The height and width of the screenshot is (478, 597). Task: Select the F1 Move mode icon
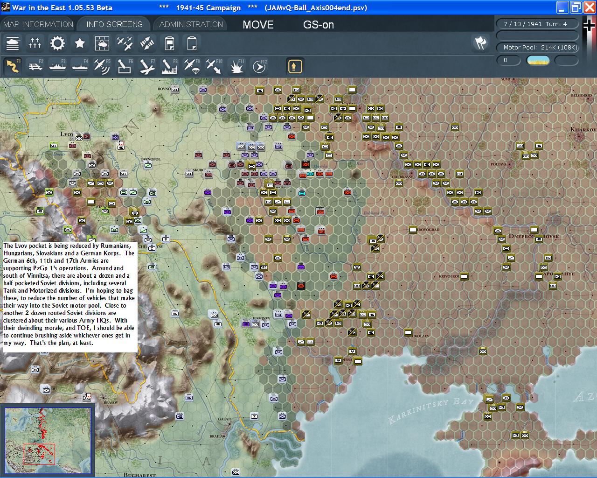pos(13,66)
